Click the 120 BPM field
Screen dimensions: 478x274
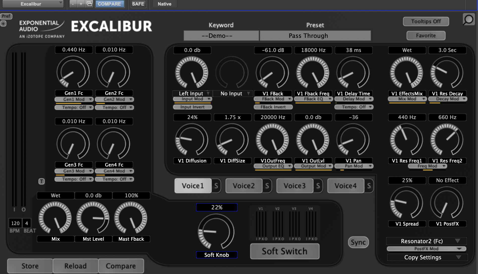click(x=15, y=223)
